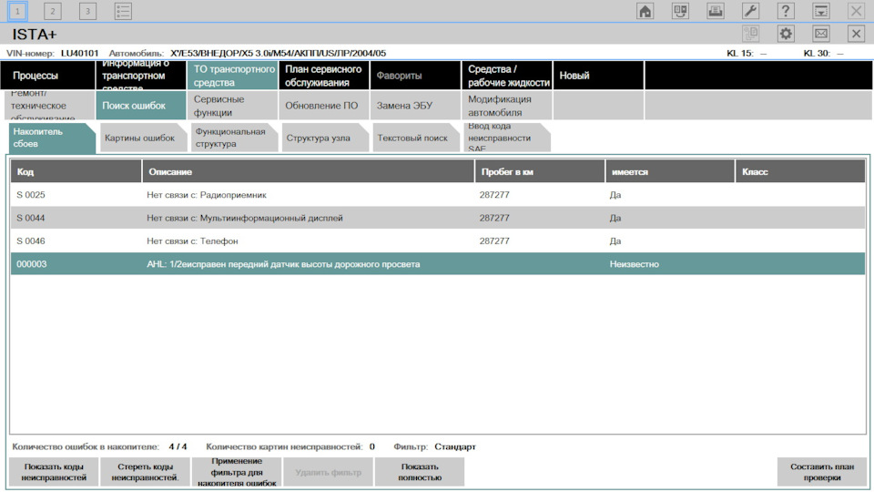Click the Показать полностью button

click(420, 472)
